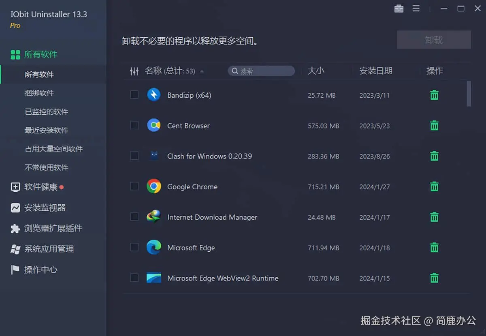Click the puzzle icon beside 浏览器扩展插件

coord(15,229)
